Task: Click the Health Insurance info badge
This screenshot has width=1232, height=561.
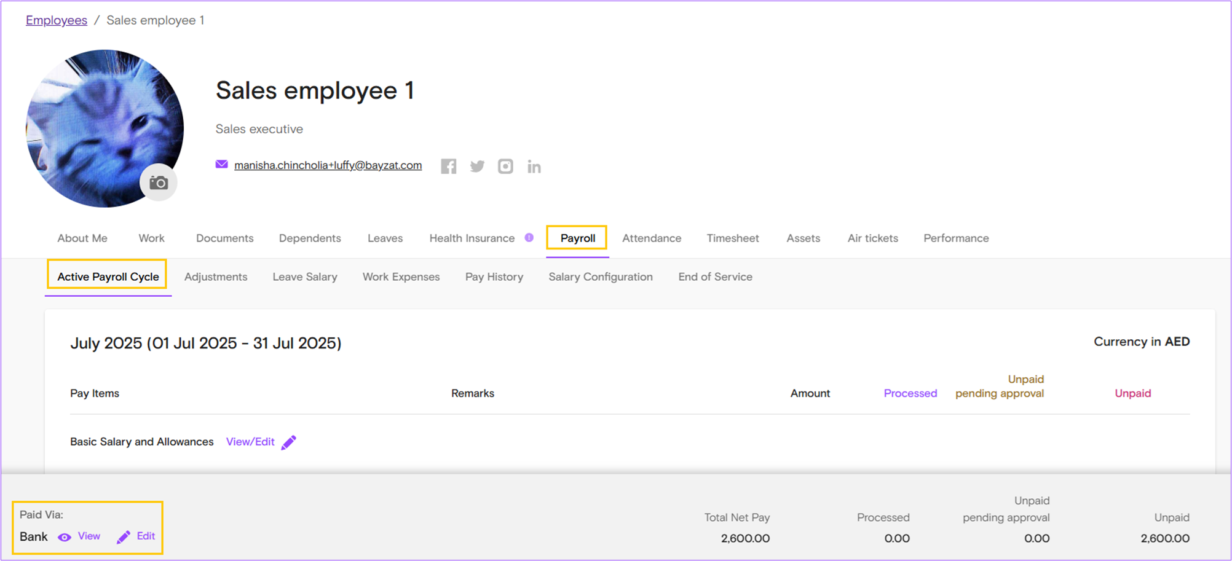Action: click(529, 237)
